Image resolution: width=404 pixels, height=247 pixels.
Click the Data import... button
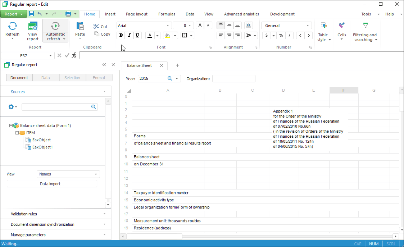[x=52, y=184]
